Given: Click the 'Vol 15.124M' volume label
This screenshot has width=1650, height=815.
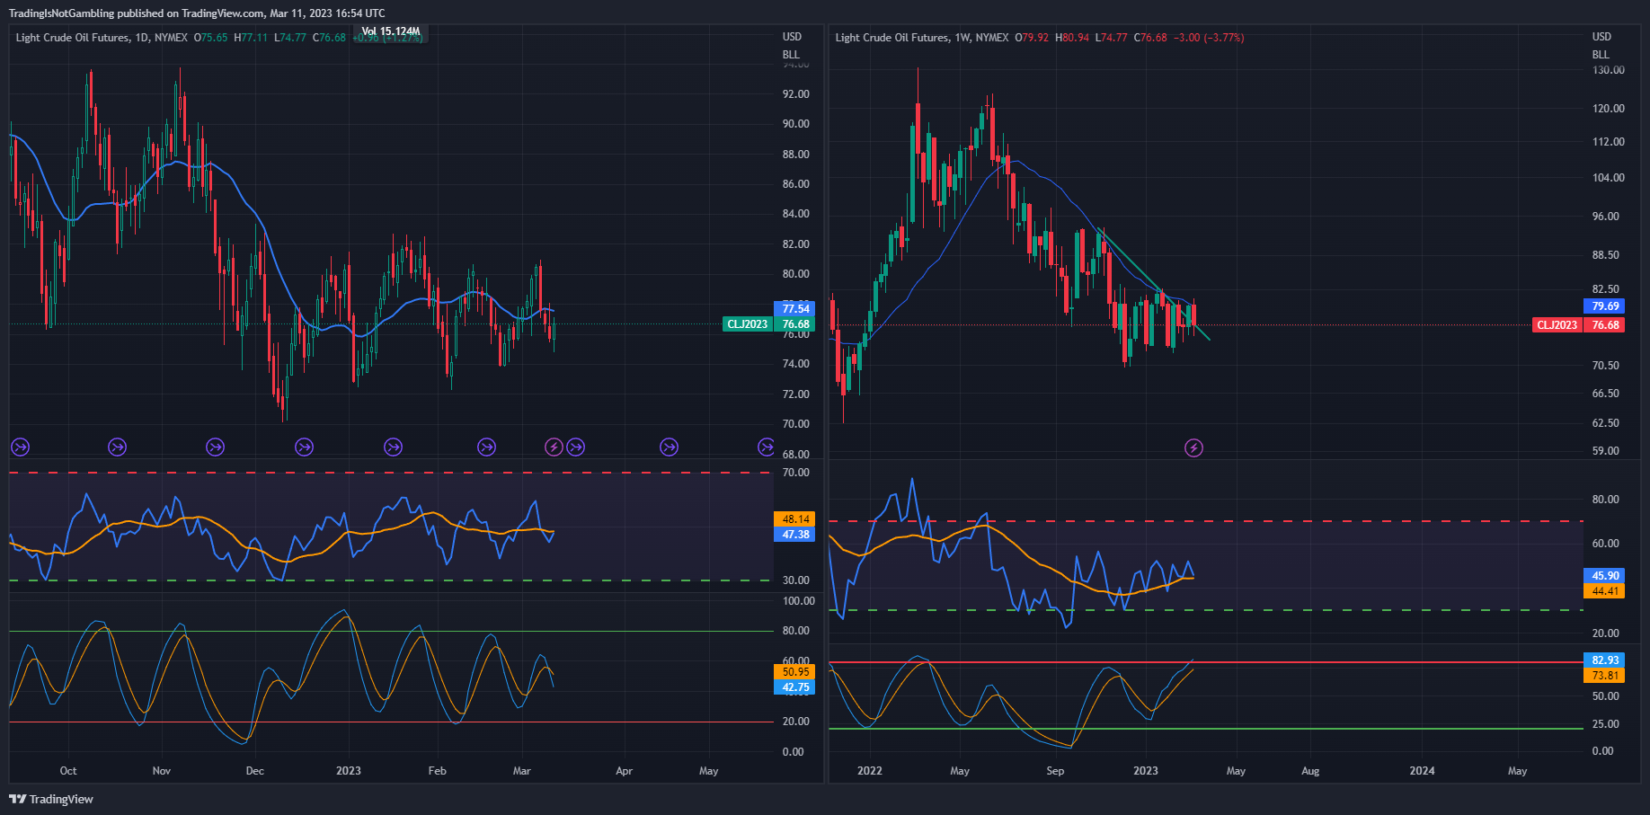Looking at the screenshot, I should click(391, 31).
